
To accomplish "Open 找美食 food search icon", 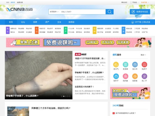I will [135, 76].
